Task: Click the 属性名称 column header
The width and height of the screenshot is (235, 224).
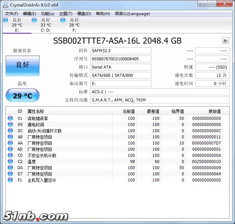Action: [36, 111]
